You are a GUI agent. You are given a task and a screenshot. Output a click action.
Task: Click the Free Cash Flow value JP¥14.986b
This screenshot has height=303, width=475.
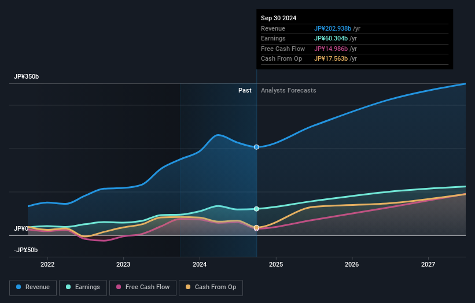click(x=331, y=49)
